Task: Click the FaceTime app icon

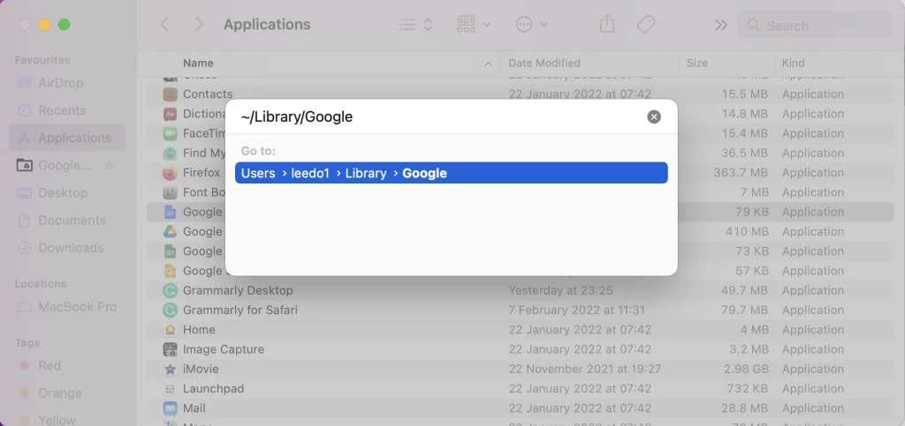Action: coord(170,133)
